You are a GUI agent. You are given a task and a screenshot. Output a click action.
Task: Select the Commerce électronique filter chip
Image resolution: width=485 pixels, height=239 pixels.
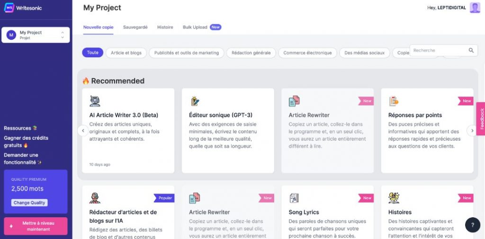tap(307, 53)
